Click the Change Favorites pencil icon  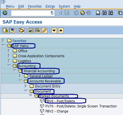(45, 31)
